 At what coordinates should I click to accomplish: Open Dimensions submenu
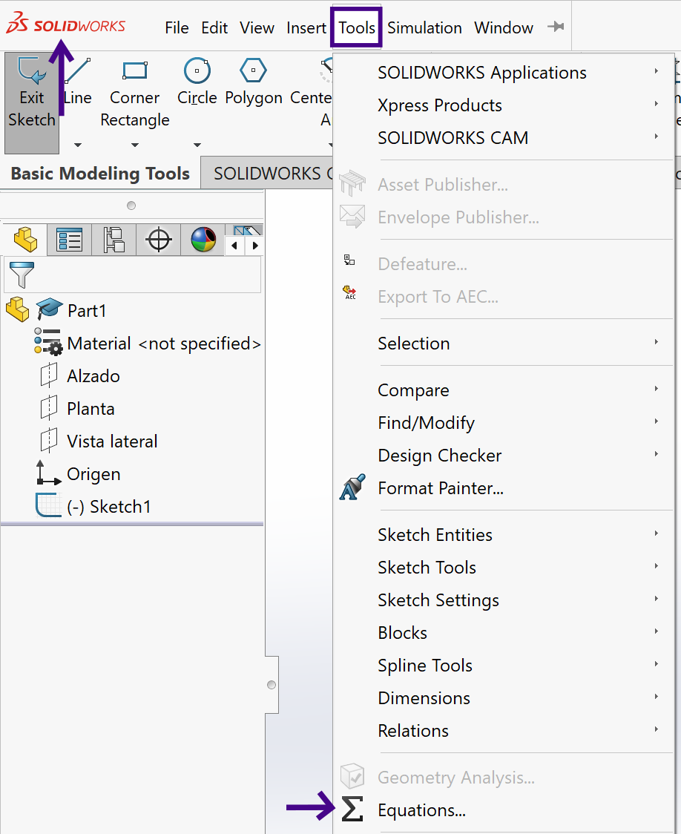pos(504,698)
